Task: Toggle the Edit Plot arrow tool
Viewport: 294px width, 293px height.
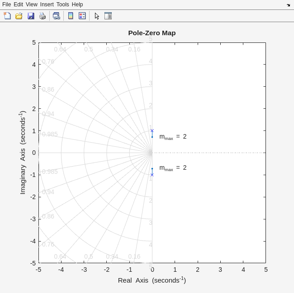Action: (97, 16)
